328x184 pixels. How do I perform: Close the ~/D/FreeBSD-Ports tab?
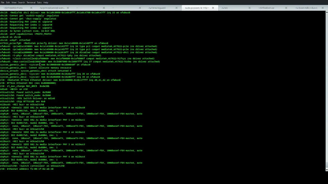point(31,8)
